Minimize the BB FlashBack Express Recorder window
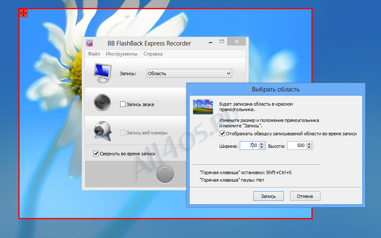This screenshot has height=238, width=381. 211,42
